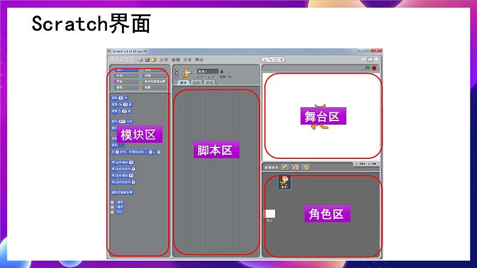Click the 在1秒内平滑移动到 glide block

tap(136, 152)
